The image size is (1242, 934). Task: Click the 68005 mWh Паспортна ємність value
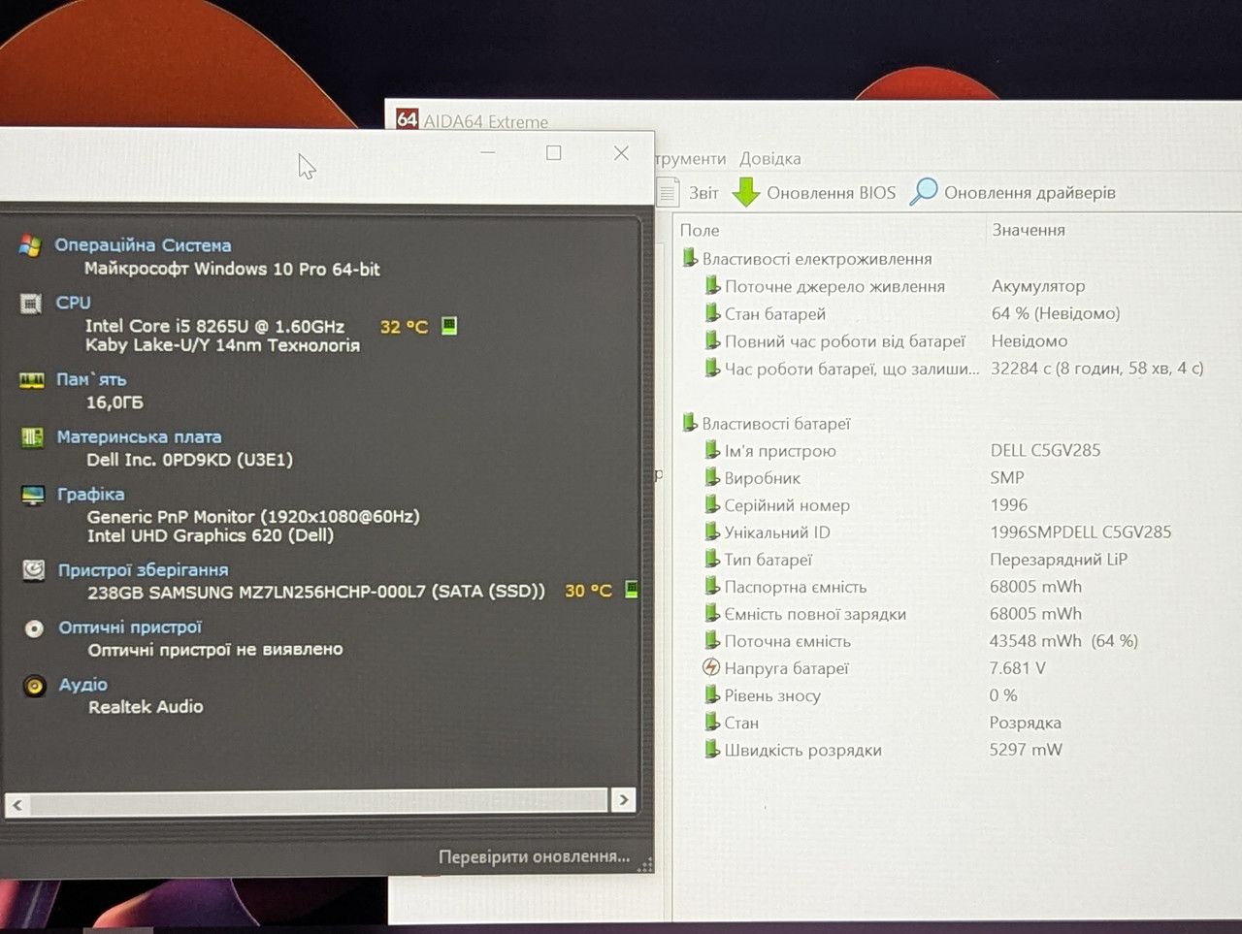tap(1035, 586)
